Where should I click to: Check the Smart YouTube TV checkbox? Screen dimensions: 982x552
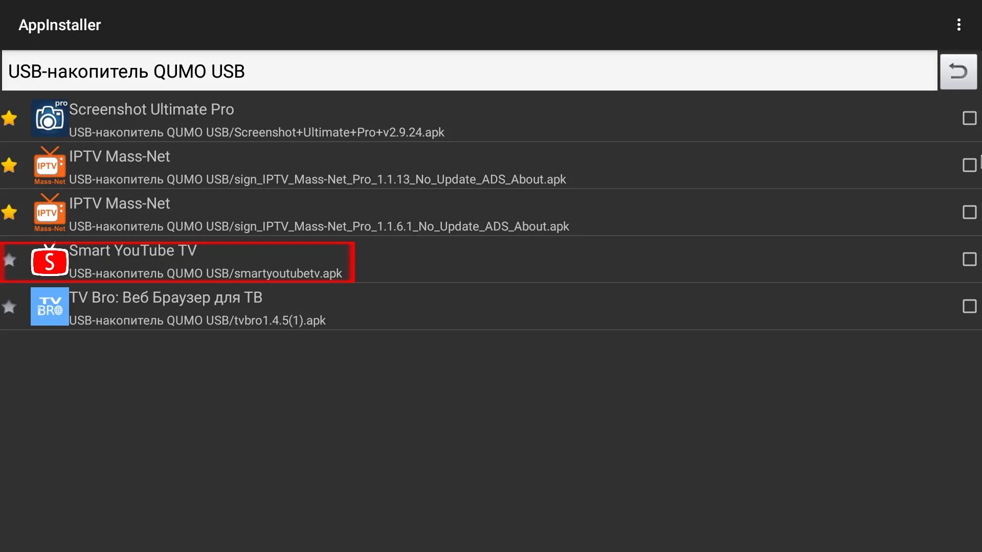(969, 259)
